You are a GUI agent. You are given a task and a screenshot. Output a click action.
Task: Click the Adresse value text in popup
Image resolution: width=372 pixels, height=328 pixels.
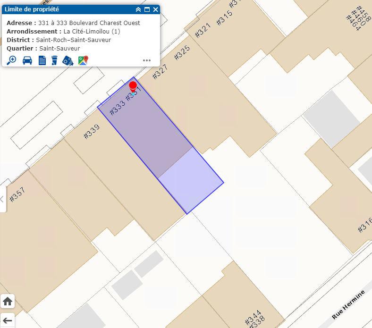point(89,23)
